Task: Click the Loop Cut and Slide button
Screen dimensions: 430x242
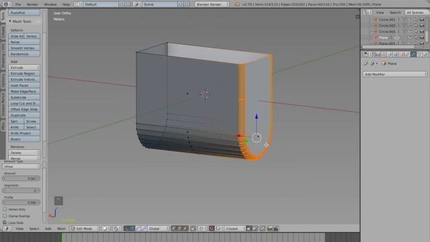Action: [x=24, y=104]
